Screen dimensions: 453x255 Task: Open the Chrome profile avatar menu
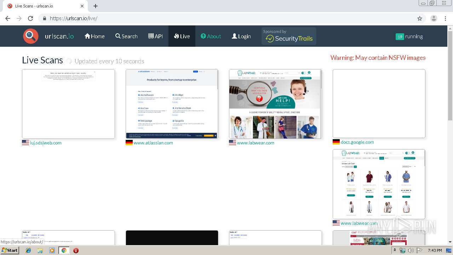click(x=434, y=18)
